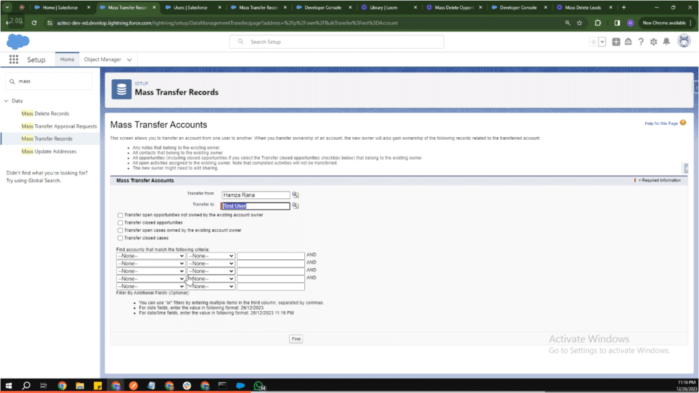The width and height of the screenshot is (699, 393).
Task: Open Salesforce Help question mark icon
Action: click(640, 42)
